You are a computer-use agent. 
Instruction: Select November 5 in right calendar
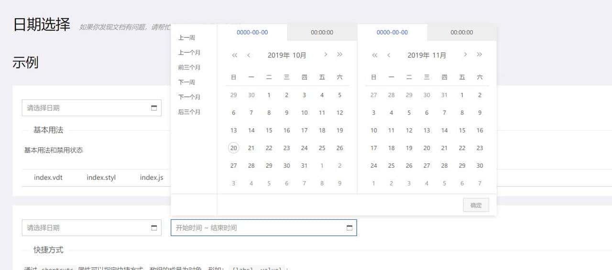coord(409,113)
